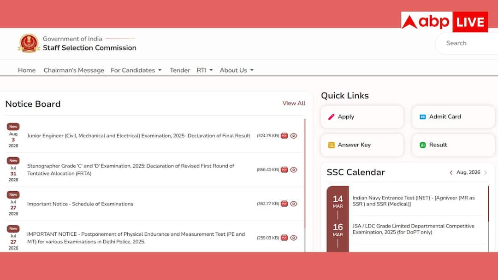Open the Home menu item

coord(27,70)
